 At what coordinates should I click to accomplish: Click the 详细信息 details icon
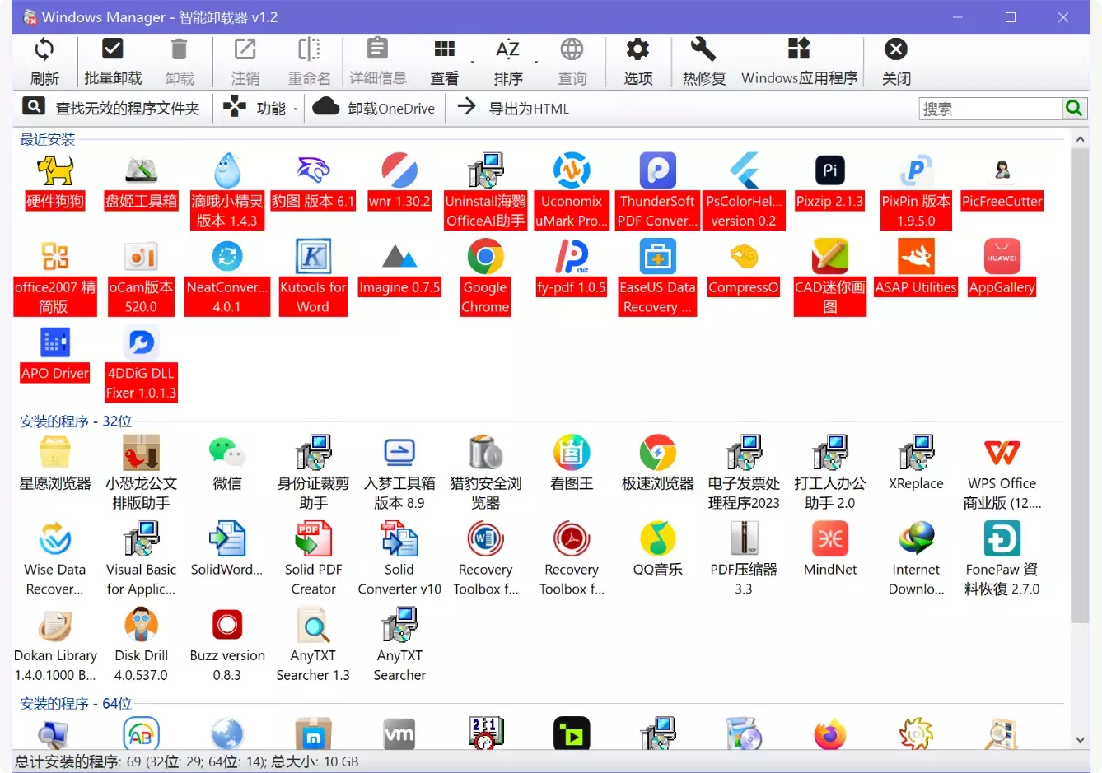click(x=377, y=60)
